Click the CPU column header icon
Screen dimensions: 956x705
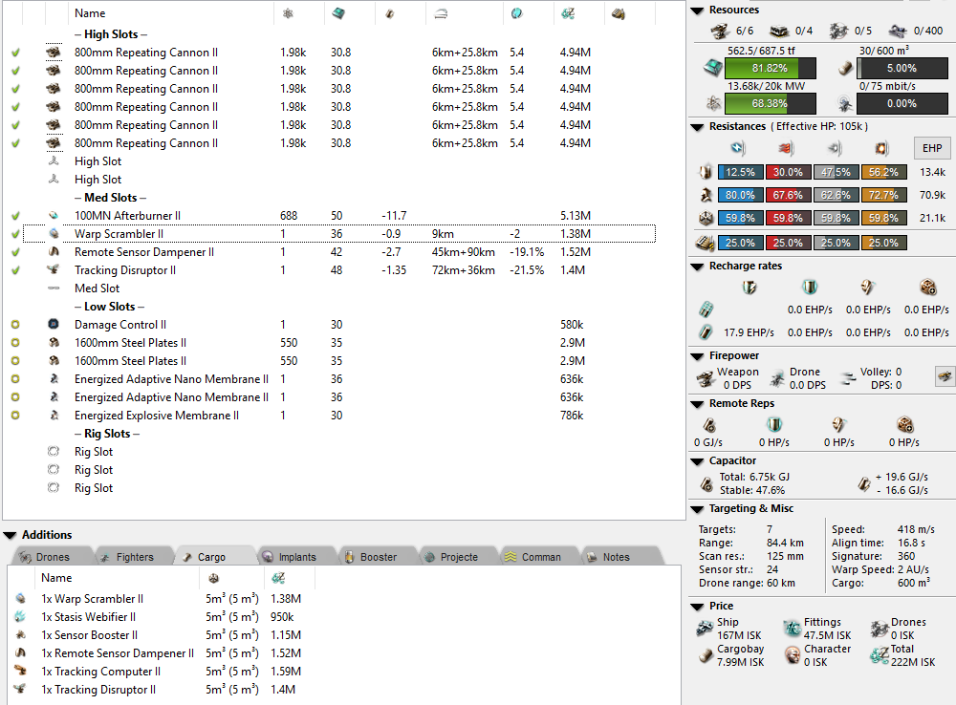pos(339,13)
